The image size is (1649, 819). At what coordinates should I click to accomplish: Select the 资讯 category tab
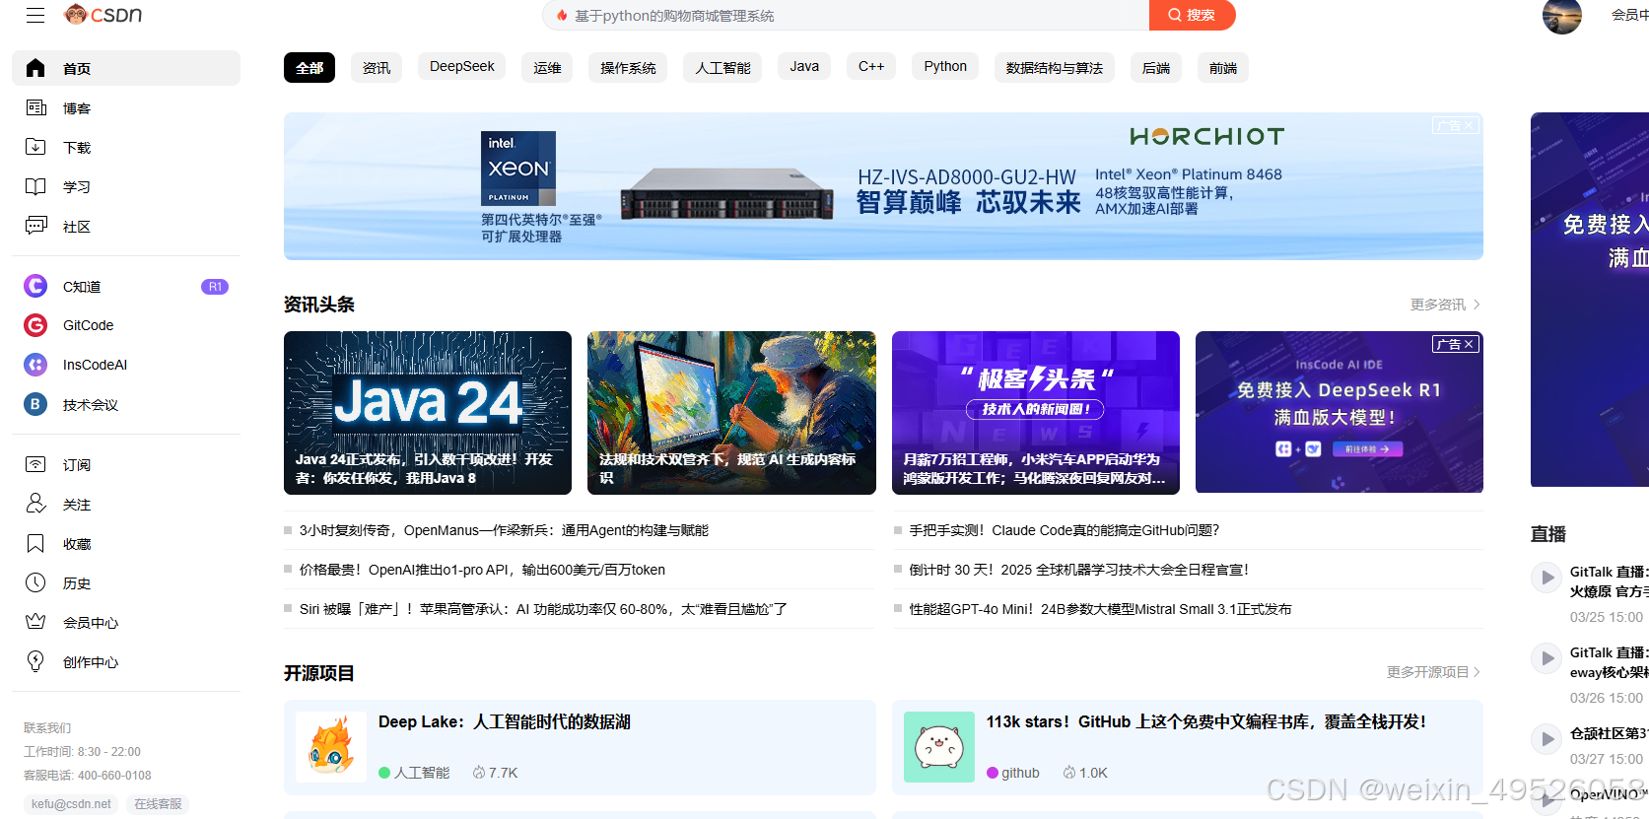click(377, 67)
